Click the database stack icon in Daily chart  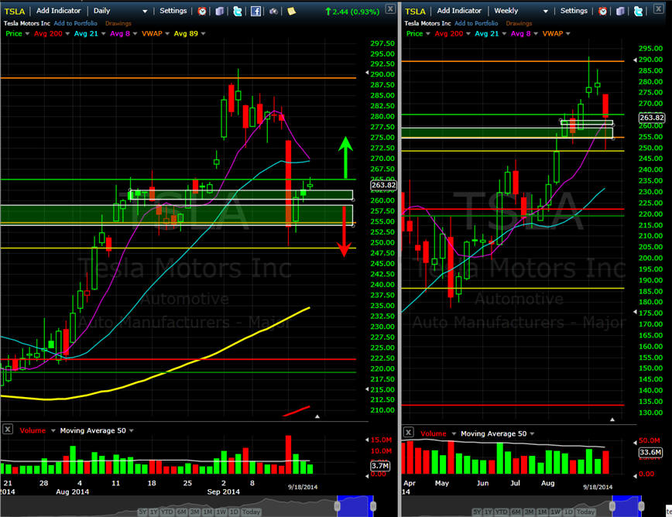point(219,11)
